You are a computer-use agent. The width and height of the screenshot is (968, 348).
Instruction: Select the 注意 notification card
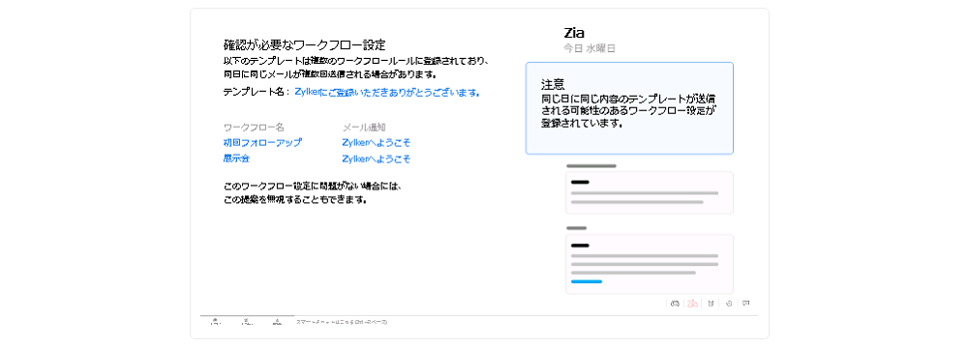click(x=629, y=108)
